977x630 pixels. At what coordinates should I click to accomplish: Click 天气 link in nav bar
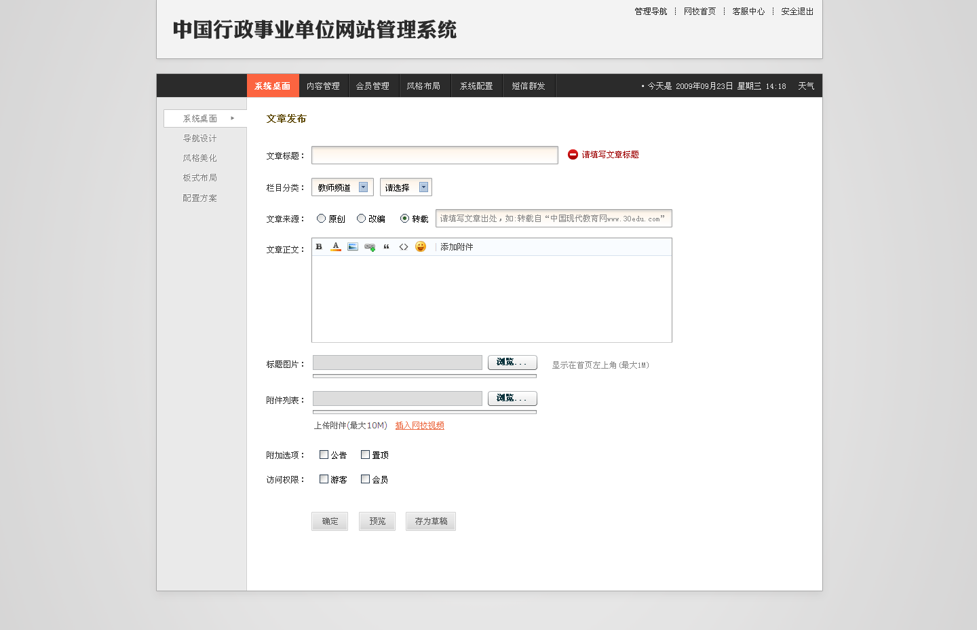[x=806, y=86]
